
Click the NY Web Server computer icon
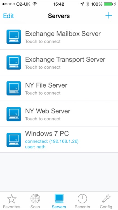14,114
